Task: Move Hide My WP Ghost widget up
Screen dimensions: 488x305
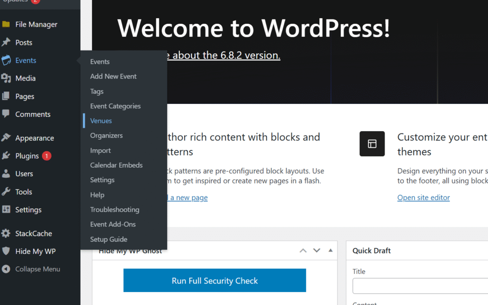Action: (303, 251)
